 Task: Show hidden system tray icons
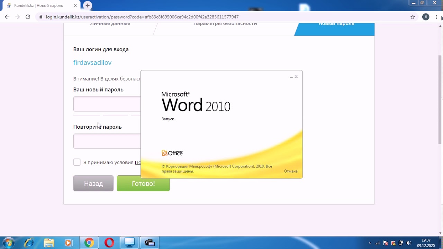click(x=370, y=243)
